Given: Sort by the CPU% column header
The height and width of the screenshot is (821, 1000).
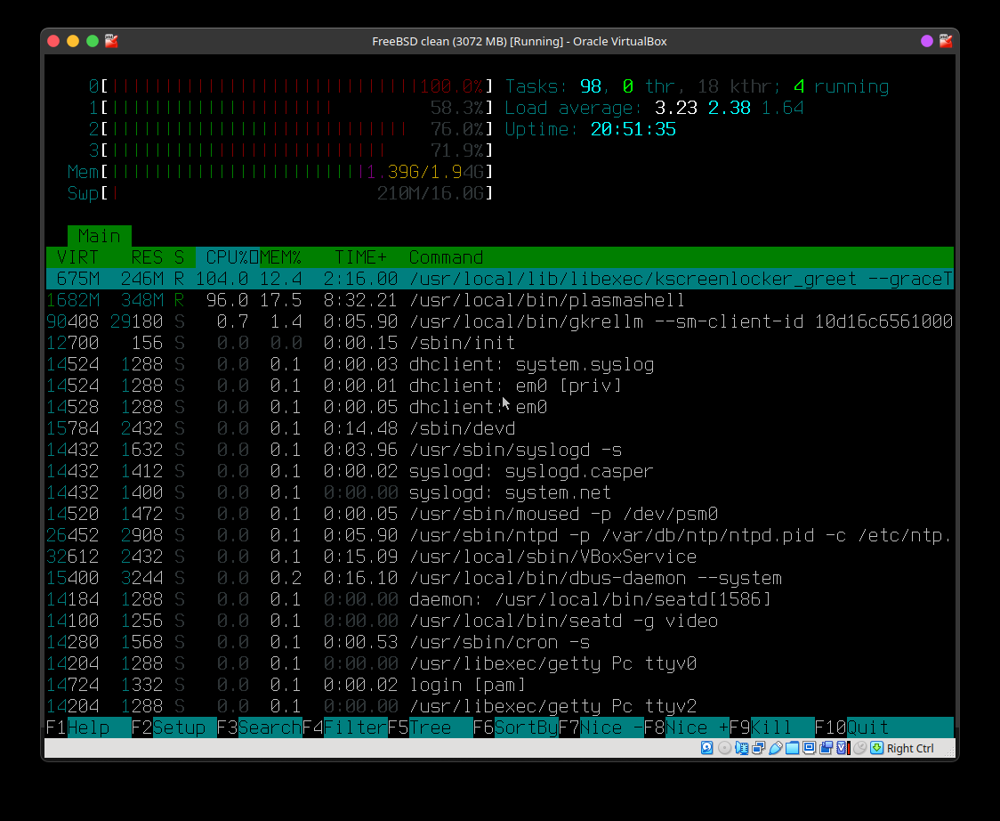Looking at the screenshot, I should [226, 257].
